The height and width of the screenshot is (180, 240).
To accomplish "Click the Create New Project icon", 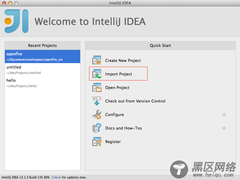I will (x=97, y=60).
